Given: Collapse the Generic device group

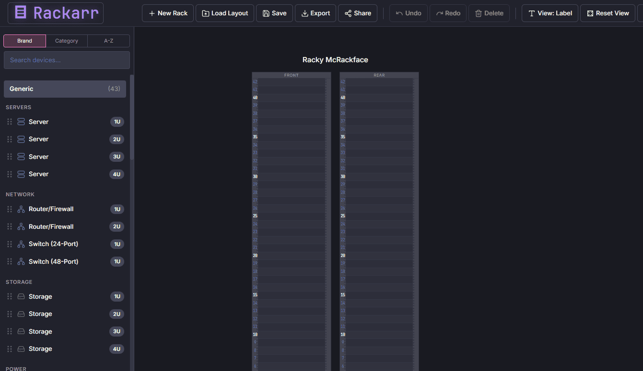Looking at the screenshot, I should click(x=65, y=89).
